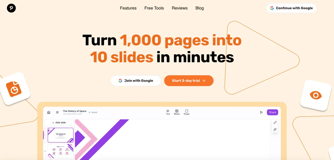Open the Blog link
Image resolution: width=334 pixels, height=160 pixels.
[200, 8]
